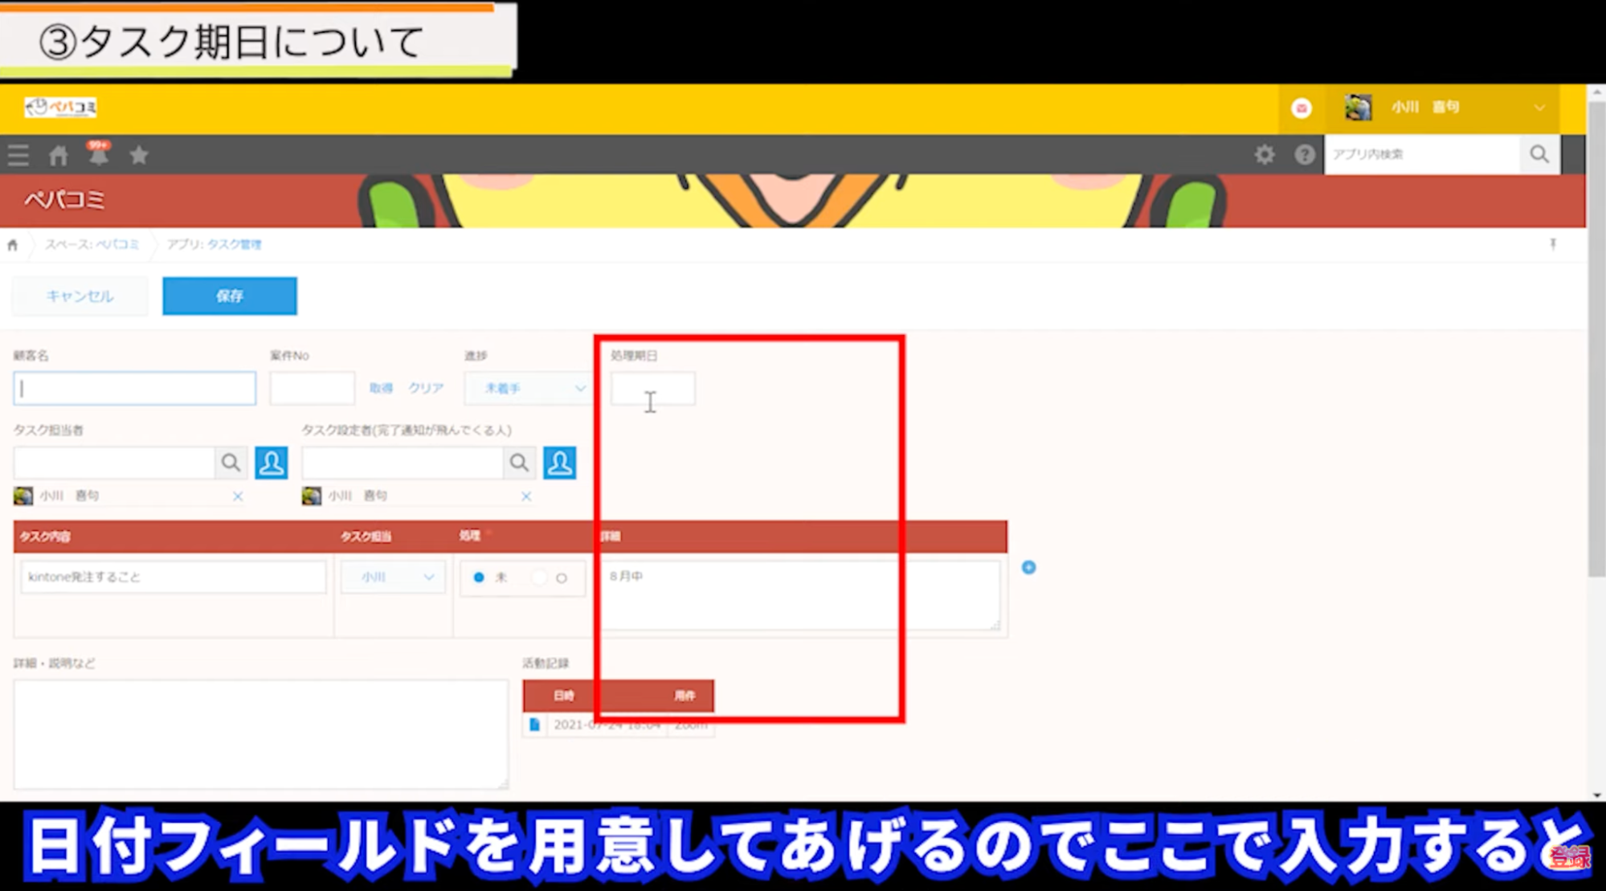Click the plus icon to add a table row

tap(1028, 567)
